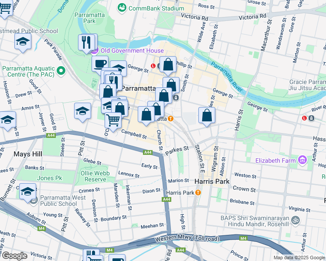The height and width of the screenshot is (261, 326).
Task: Click BAPS Shri Swaminarayan temple icon
Action: coord(295,221)
